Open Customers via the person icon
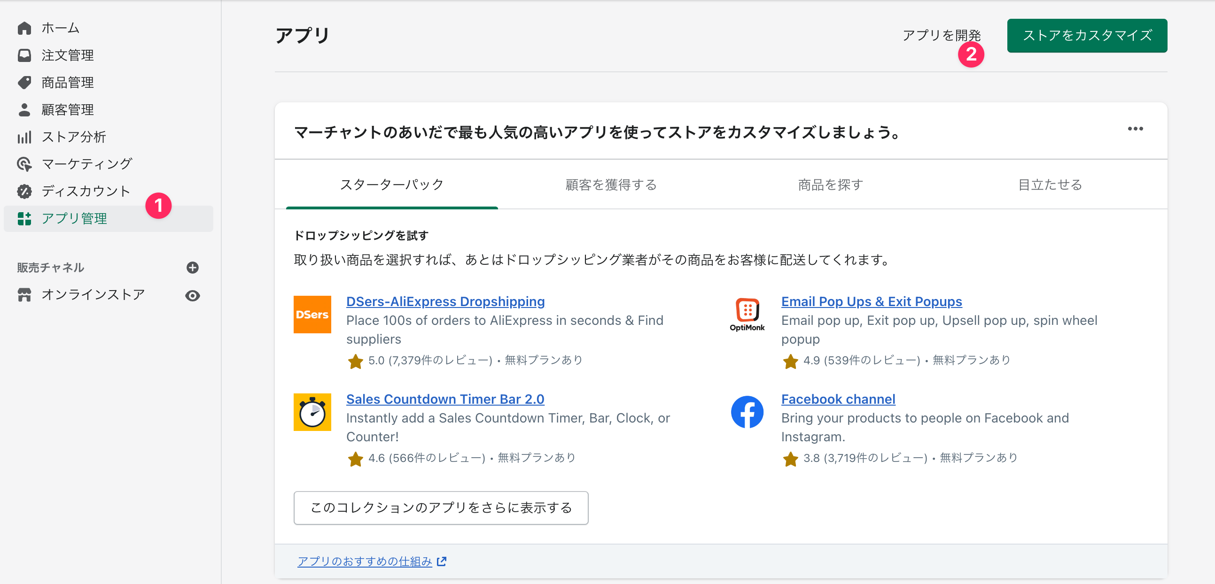 tap(24, 110)
